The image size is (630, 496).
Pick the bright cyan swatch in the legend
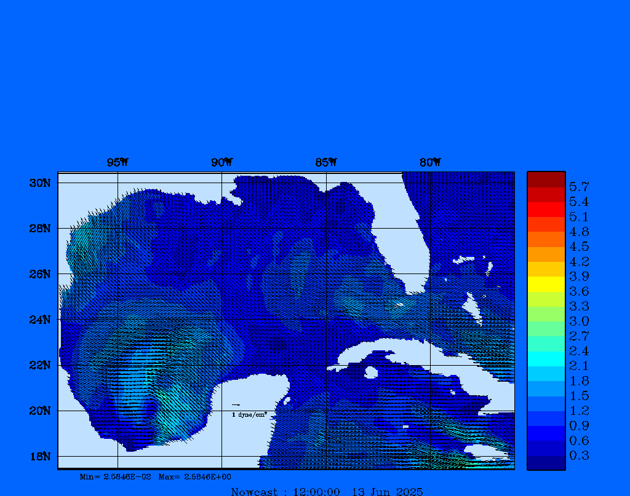point(546,359)
